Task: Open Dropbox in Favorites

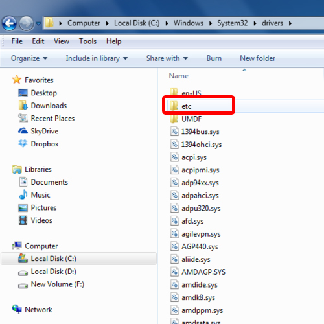Action: [45, 144]
